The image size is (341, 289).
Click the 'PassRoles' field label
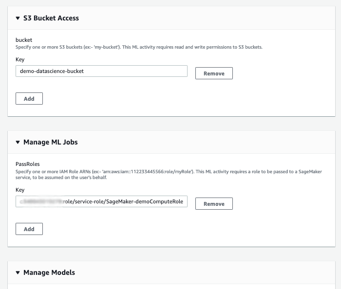tap(27, 164)
